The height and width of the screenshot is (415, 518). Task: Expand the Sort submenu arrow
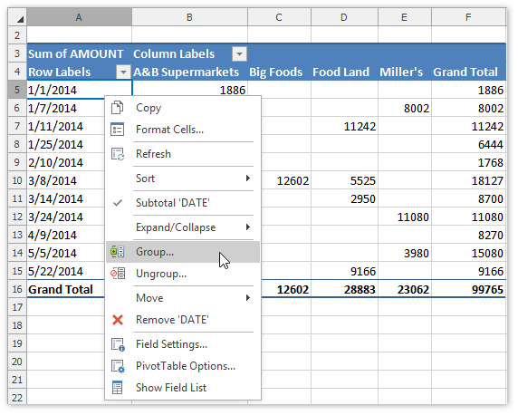248,179
